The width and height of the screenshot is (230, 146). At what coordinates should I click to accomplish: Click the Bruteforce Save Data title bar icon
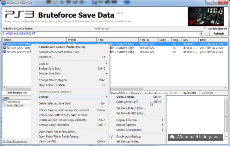point(4,3)
